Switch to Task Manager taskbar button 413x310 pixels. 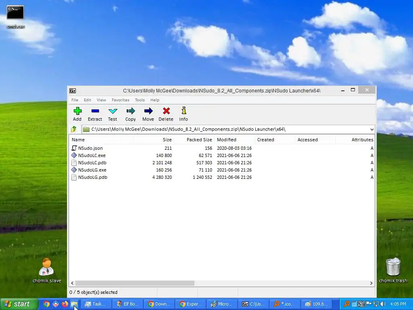[96, 304]
